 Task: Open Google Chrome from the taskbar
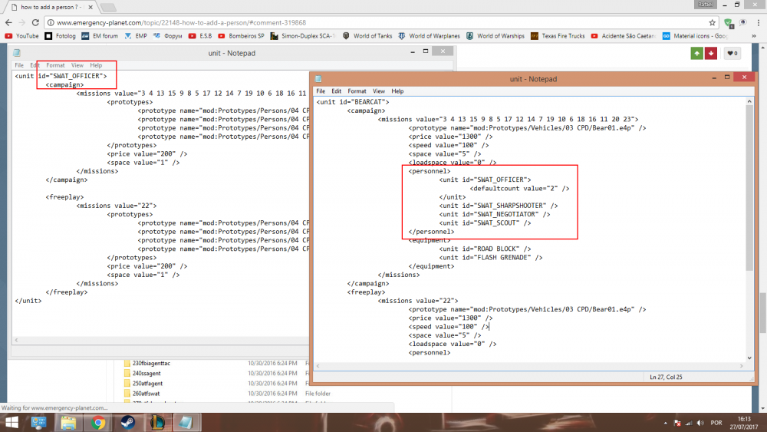98,422
